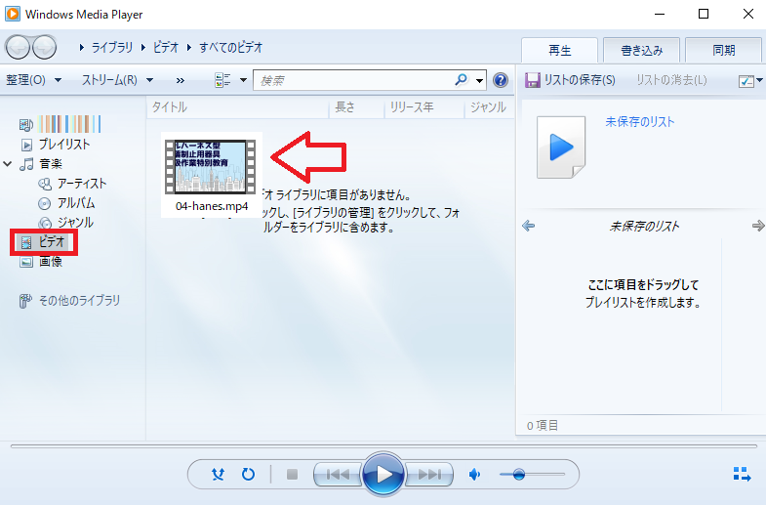The height and width of the screenshot is (505, 766).
Task: Sort by the リリース年 column header
Action: [x=424, y=107]
